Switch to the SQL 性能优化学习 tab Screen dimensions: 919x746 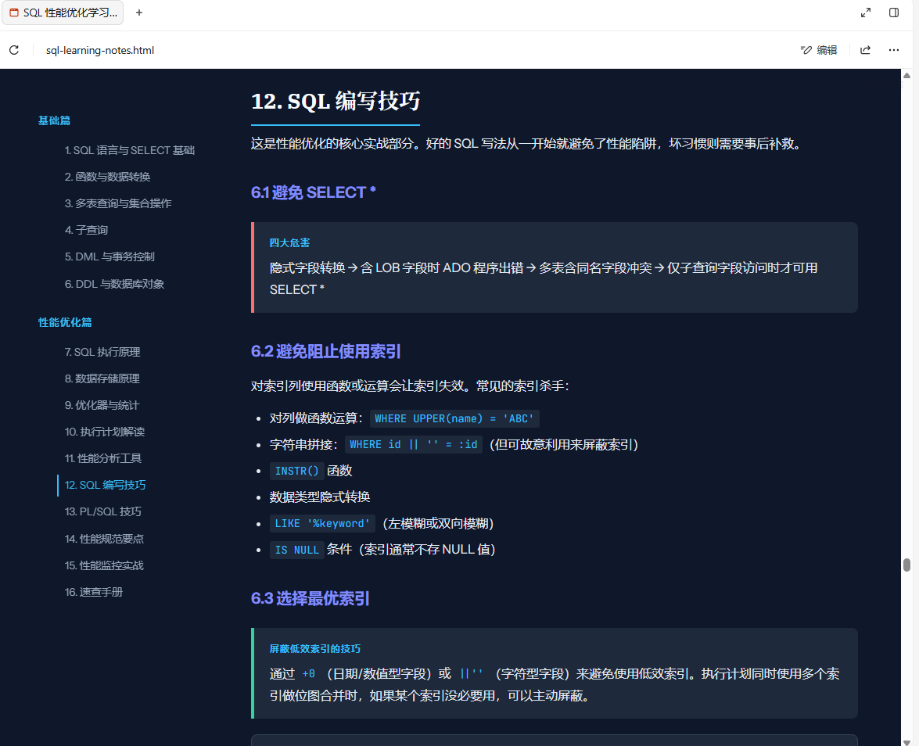(63, 13)
